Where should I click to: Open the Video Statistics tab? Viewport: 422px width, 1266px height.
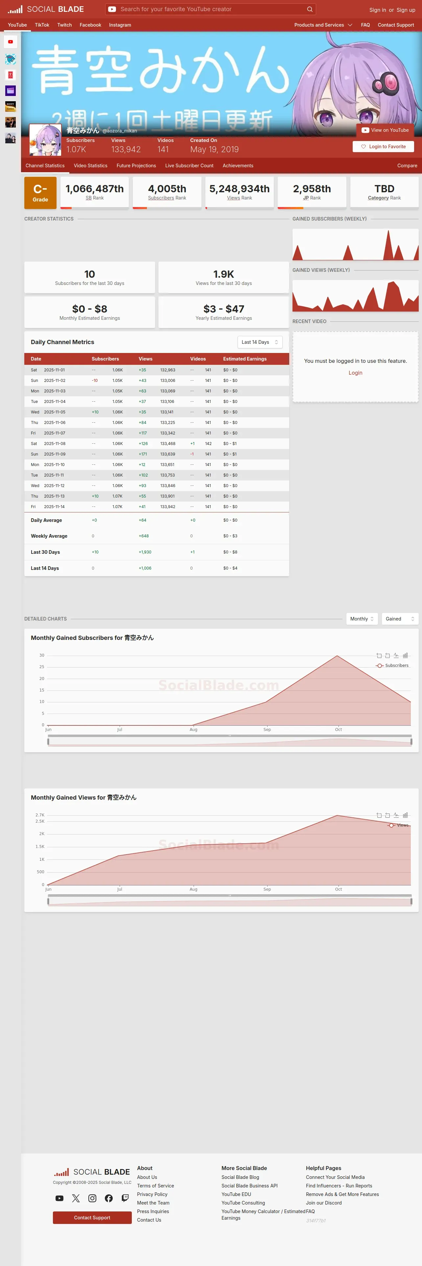[90, 166]
